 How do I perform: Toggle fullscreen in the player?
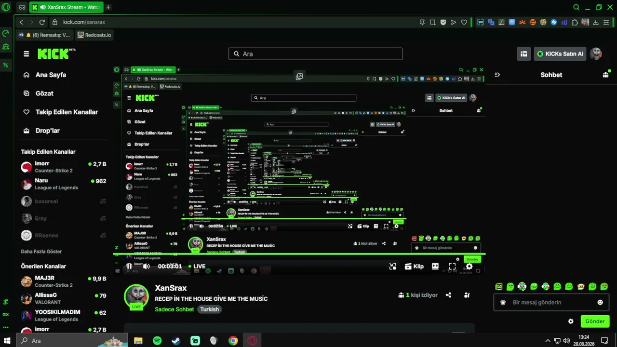click(x=452, y=266)
